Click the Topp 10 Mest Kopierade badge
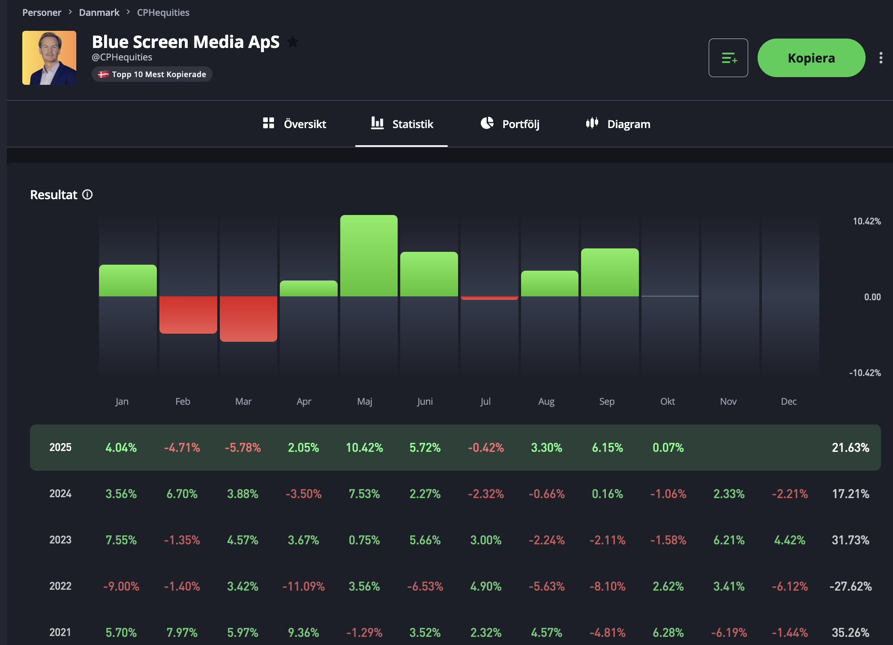Screen dimensions: 893x645 152,74
